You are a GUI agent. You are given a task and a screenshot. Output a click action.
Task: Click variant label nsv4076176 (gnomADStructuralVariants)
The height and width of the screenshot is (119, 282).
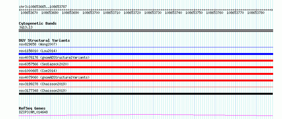(x=54, y=57)
